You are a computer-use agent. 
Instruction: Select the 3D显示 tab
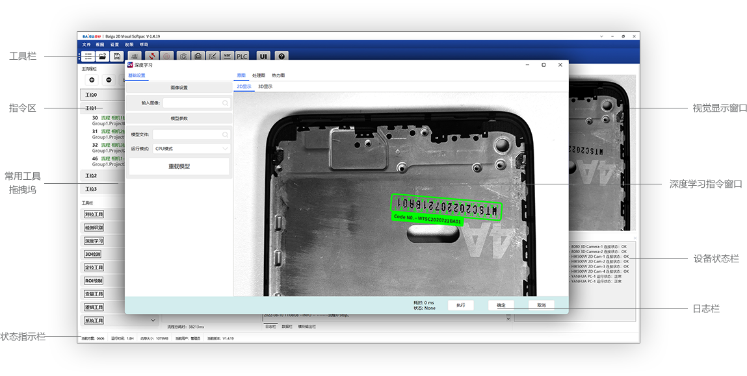pos(265,86)
